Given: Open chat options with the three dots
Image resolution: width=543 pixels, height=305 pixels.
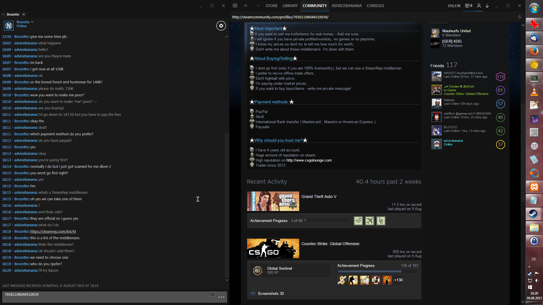Looking at the screenshot, I should (x=221, y=297).
